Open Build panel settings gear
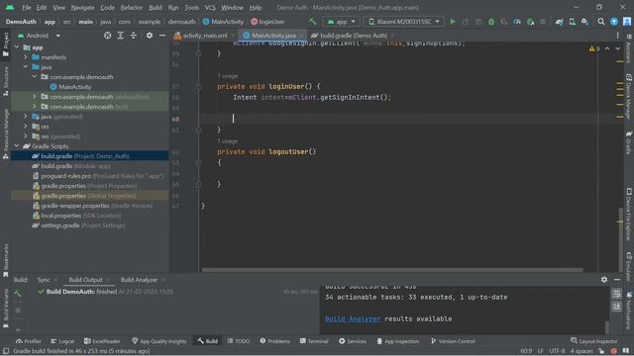This screenshot has height=356, width=634. 604,279
